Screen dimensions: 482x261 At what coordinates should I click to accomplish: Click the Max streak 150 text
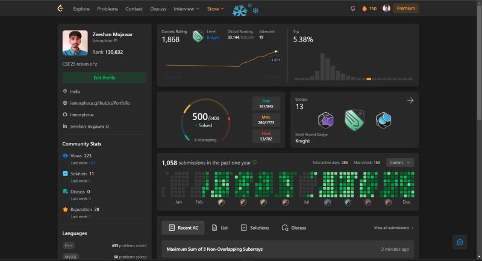click(x=367, y=162)
